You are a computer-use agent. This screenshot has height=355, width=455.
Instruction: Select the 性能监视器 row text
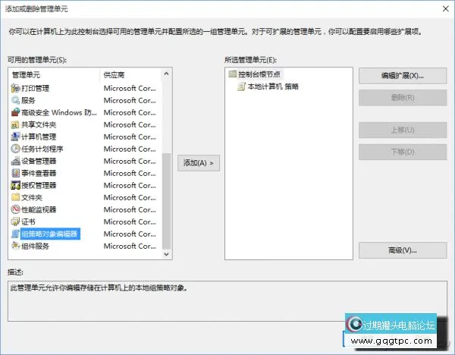[39, 210]
